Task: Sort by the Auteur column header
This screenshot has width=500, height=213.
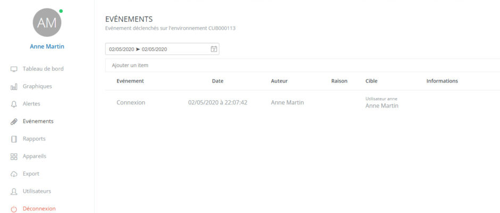Action: click(279, 81)
